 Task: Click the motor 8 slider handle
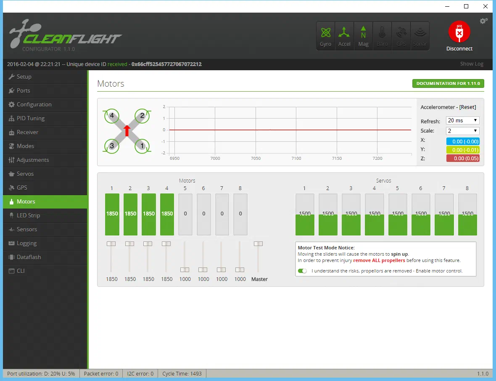pyautogui.click(x=240, y=270)
